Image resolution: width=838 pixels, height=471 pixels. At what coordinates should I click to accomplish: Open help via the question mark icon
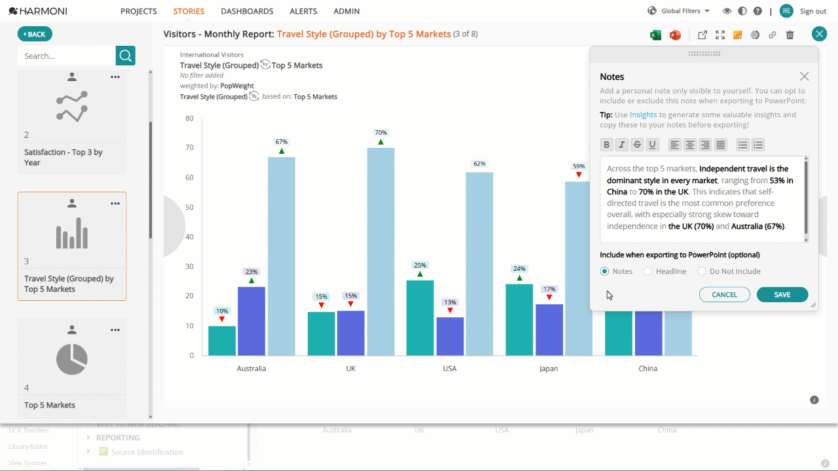[757, 11]
